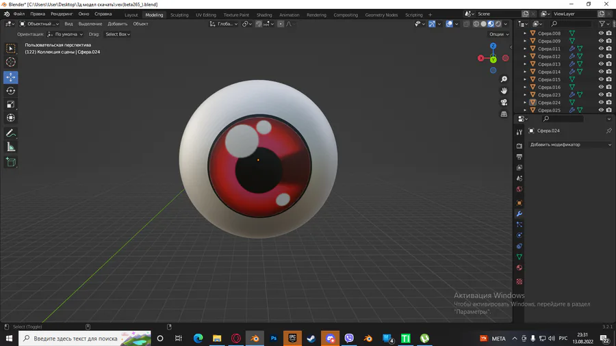The image size is (616, 346).
Task: Open Добавить модификатор dropdown
Action: (570, 145)
